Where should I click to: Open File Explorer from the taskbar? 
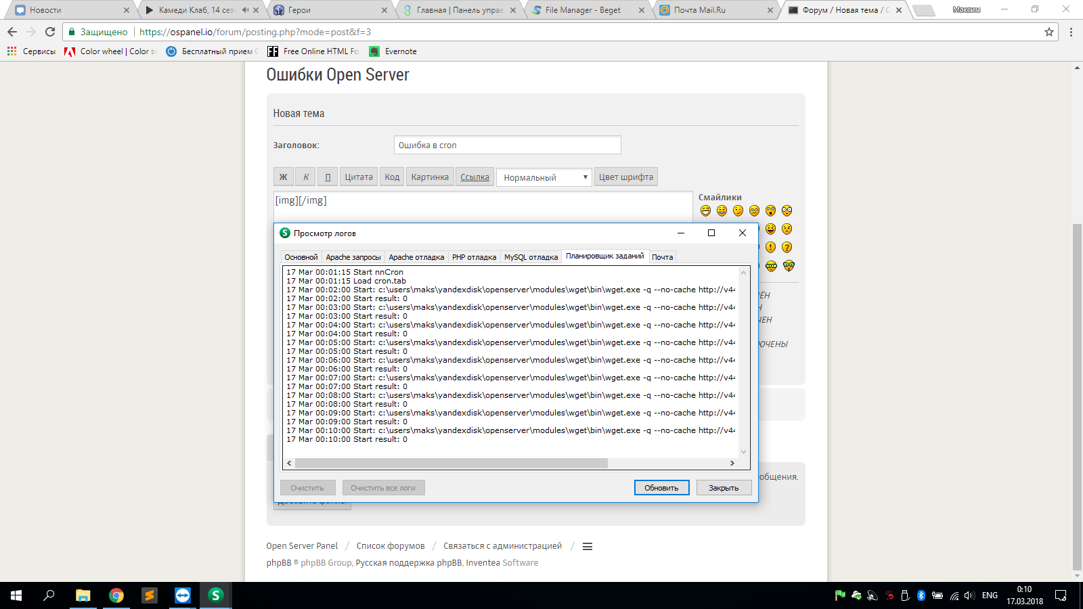83,595
